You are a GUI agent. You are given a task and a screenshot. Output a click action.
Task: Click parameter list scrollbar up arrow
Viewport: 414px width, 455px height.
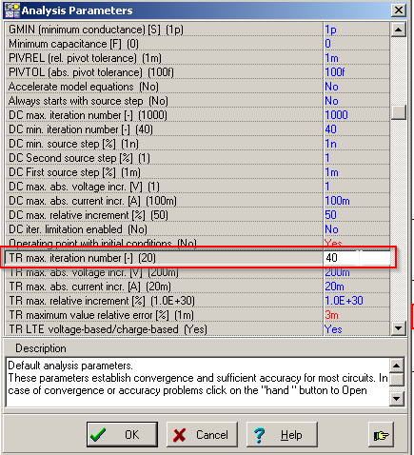(x=398, y=30)
